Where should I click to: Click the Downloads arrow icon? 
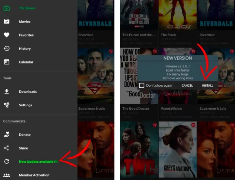[7, 91]
